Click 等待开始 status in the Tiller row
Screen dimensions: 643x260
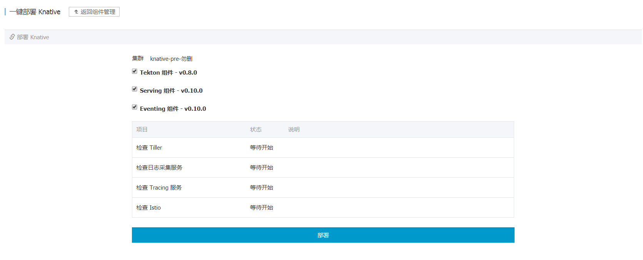point(262,148)
